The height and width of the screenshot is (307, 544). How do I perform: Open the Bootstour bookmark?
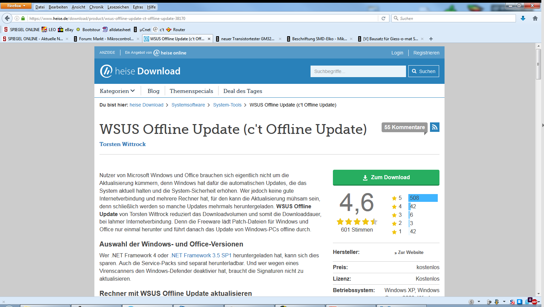tap(88, 29)
